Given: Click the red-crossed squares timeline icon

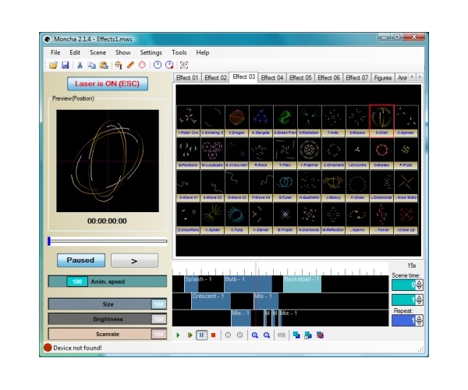Looking at the screenshot, I should 320,335.
